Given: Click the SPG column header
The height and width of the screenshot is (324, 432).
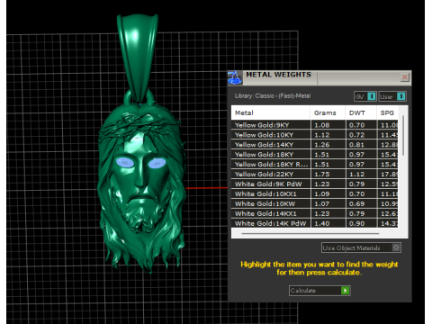Looking at the screenshot, I should (387, 112).
